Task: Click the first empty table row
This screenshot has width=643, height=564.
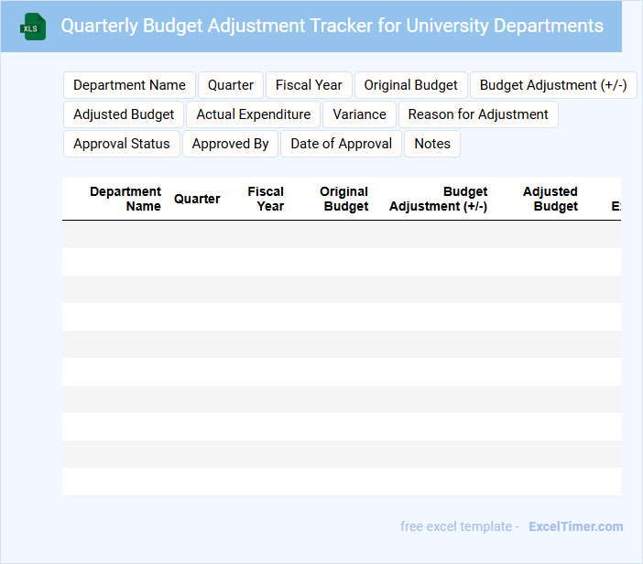Action: (341, 234)
